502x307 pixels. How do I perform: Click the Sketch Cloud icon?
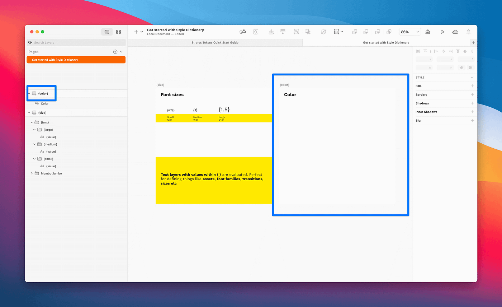(455, 32)
